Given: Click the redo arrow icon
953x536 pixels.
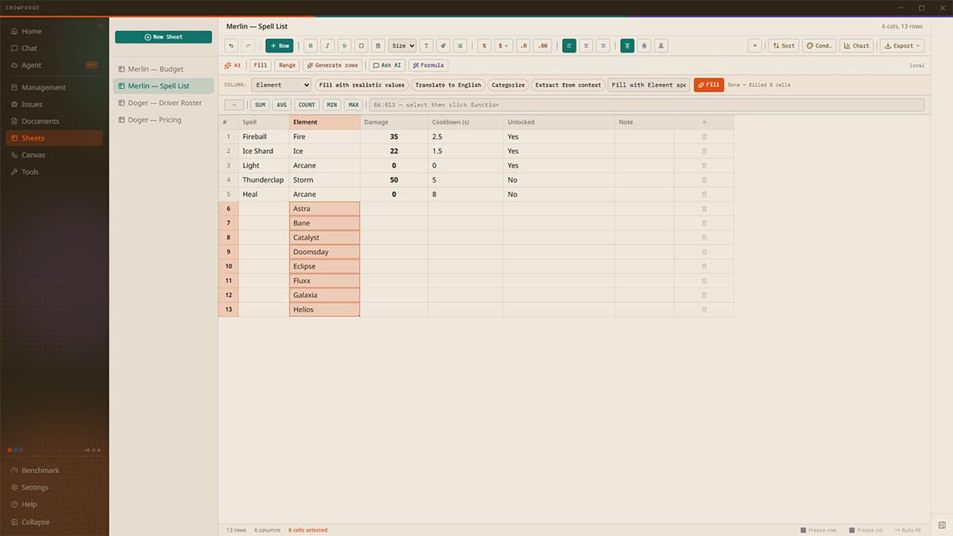Looking at the screenshot, I should coord(249,46).
